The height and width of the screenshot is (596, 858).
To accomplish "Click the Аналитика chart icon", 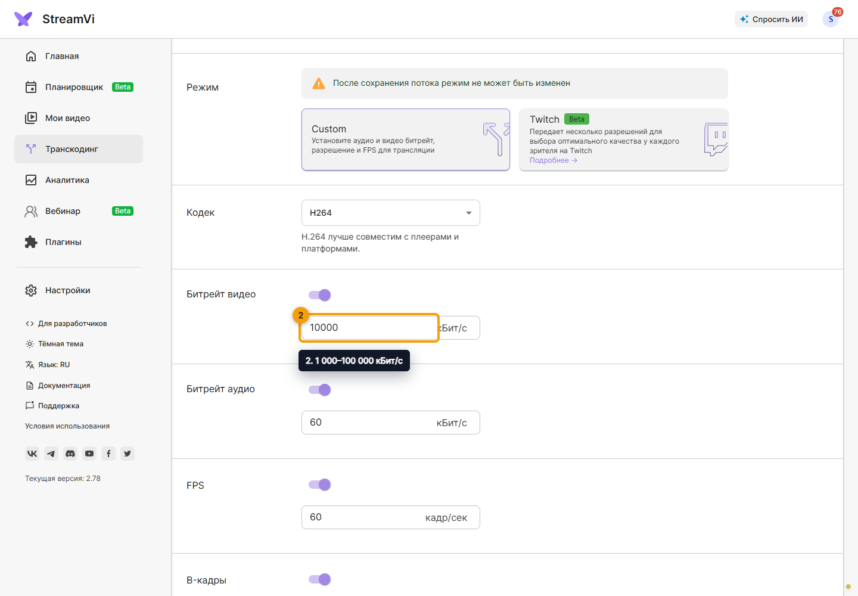I will pos(31,180).
